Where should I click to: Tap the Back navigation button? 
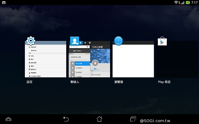(66, 119)
